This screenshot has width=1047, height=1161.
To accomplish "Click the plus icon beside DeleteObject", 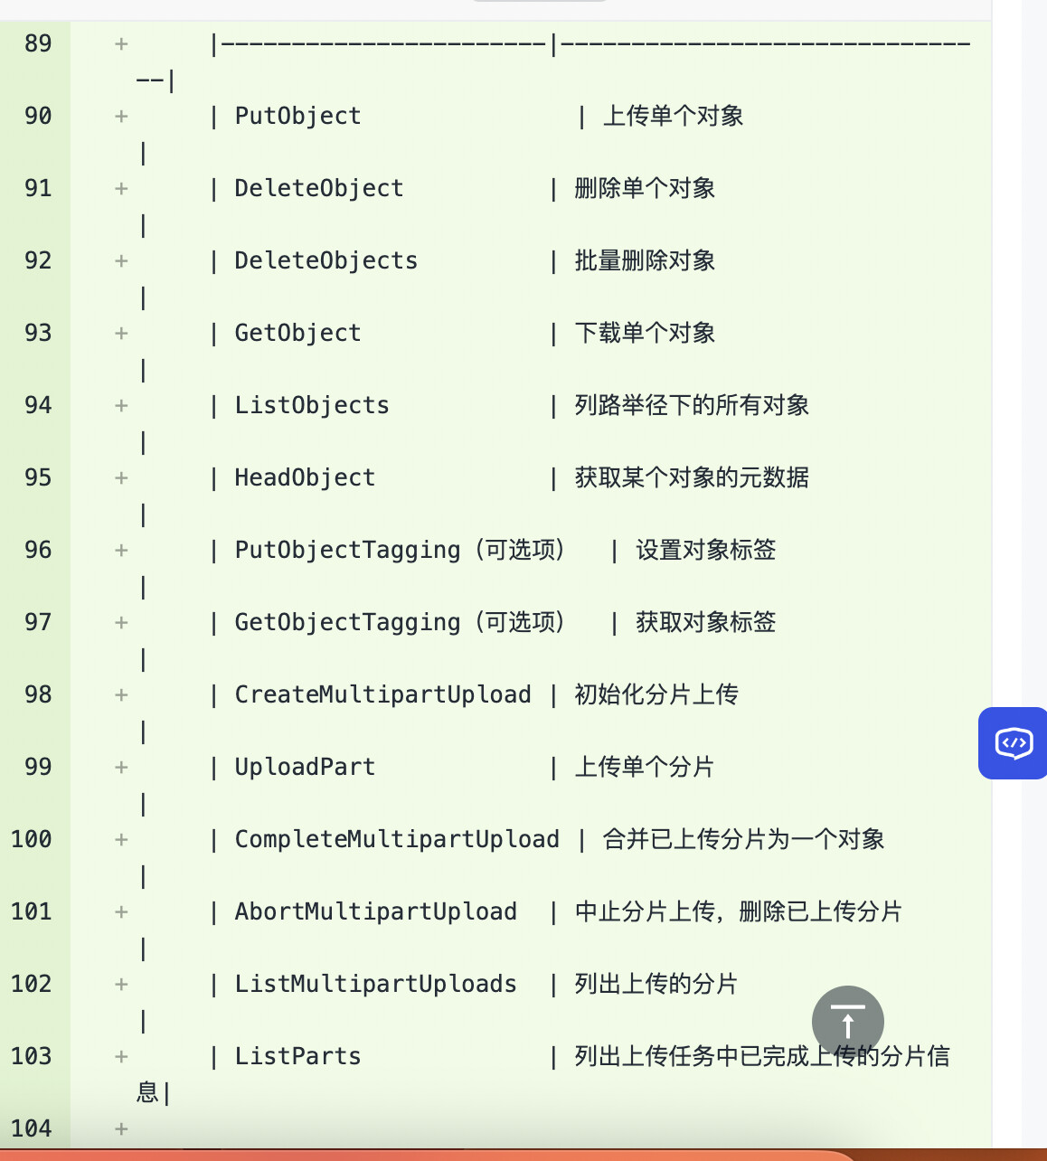I will tap(120, 188).
